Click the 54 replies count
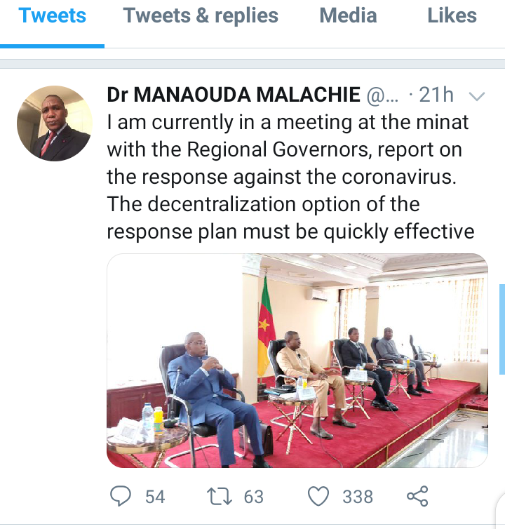The image size is (505, 529). pyautogui.click(x=155, y=497)
